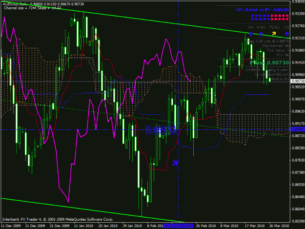Click the '11 Jan 2010' date label

(x=83, y=226)
